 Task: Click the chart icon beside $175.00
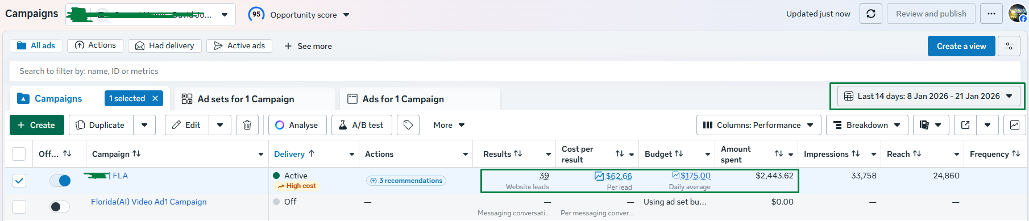676,175
